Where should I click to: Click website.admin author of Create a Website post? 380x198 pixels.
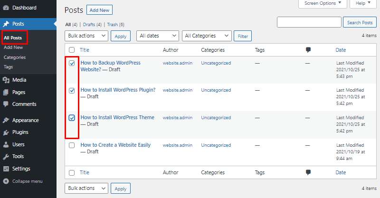point(177,145)
